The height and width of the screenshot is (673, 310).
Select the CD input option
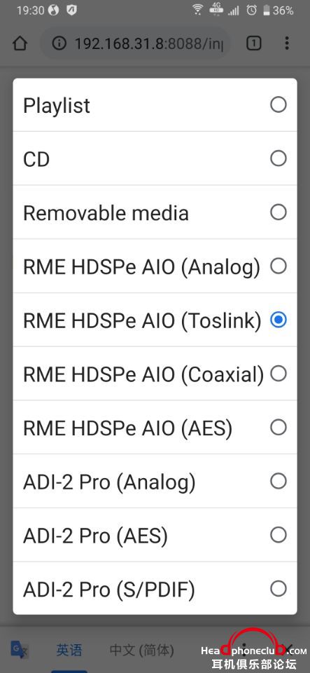click(x=155, y=159)
